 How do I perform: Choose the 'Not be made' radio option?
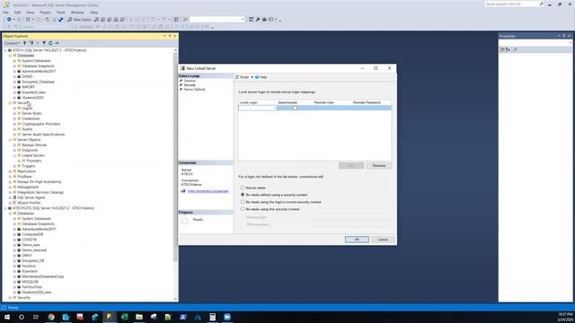click(x=243, y=188)
